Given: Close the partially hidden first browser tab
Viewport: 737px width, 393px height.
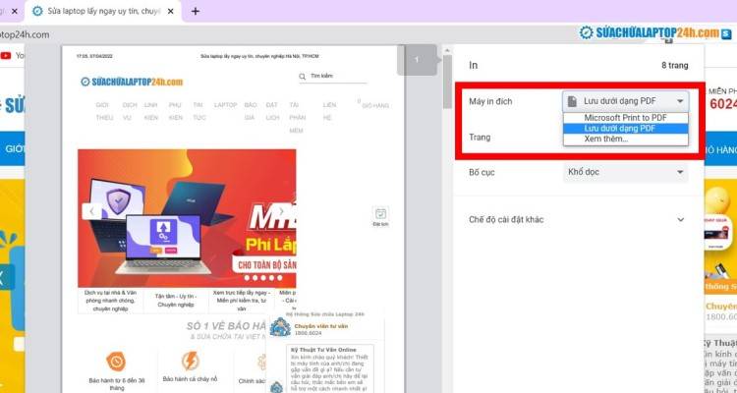Looking at the screenshot, I should 14,11.
